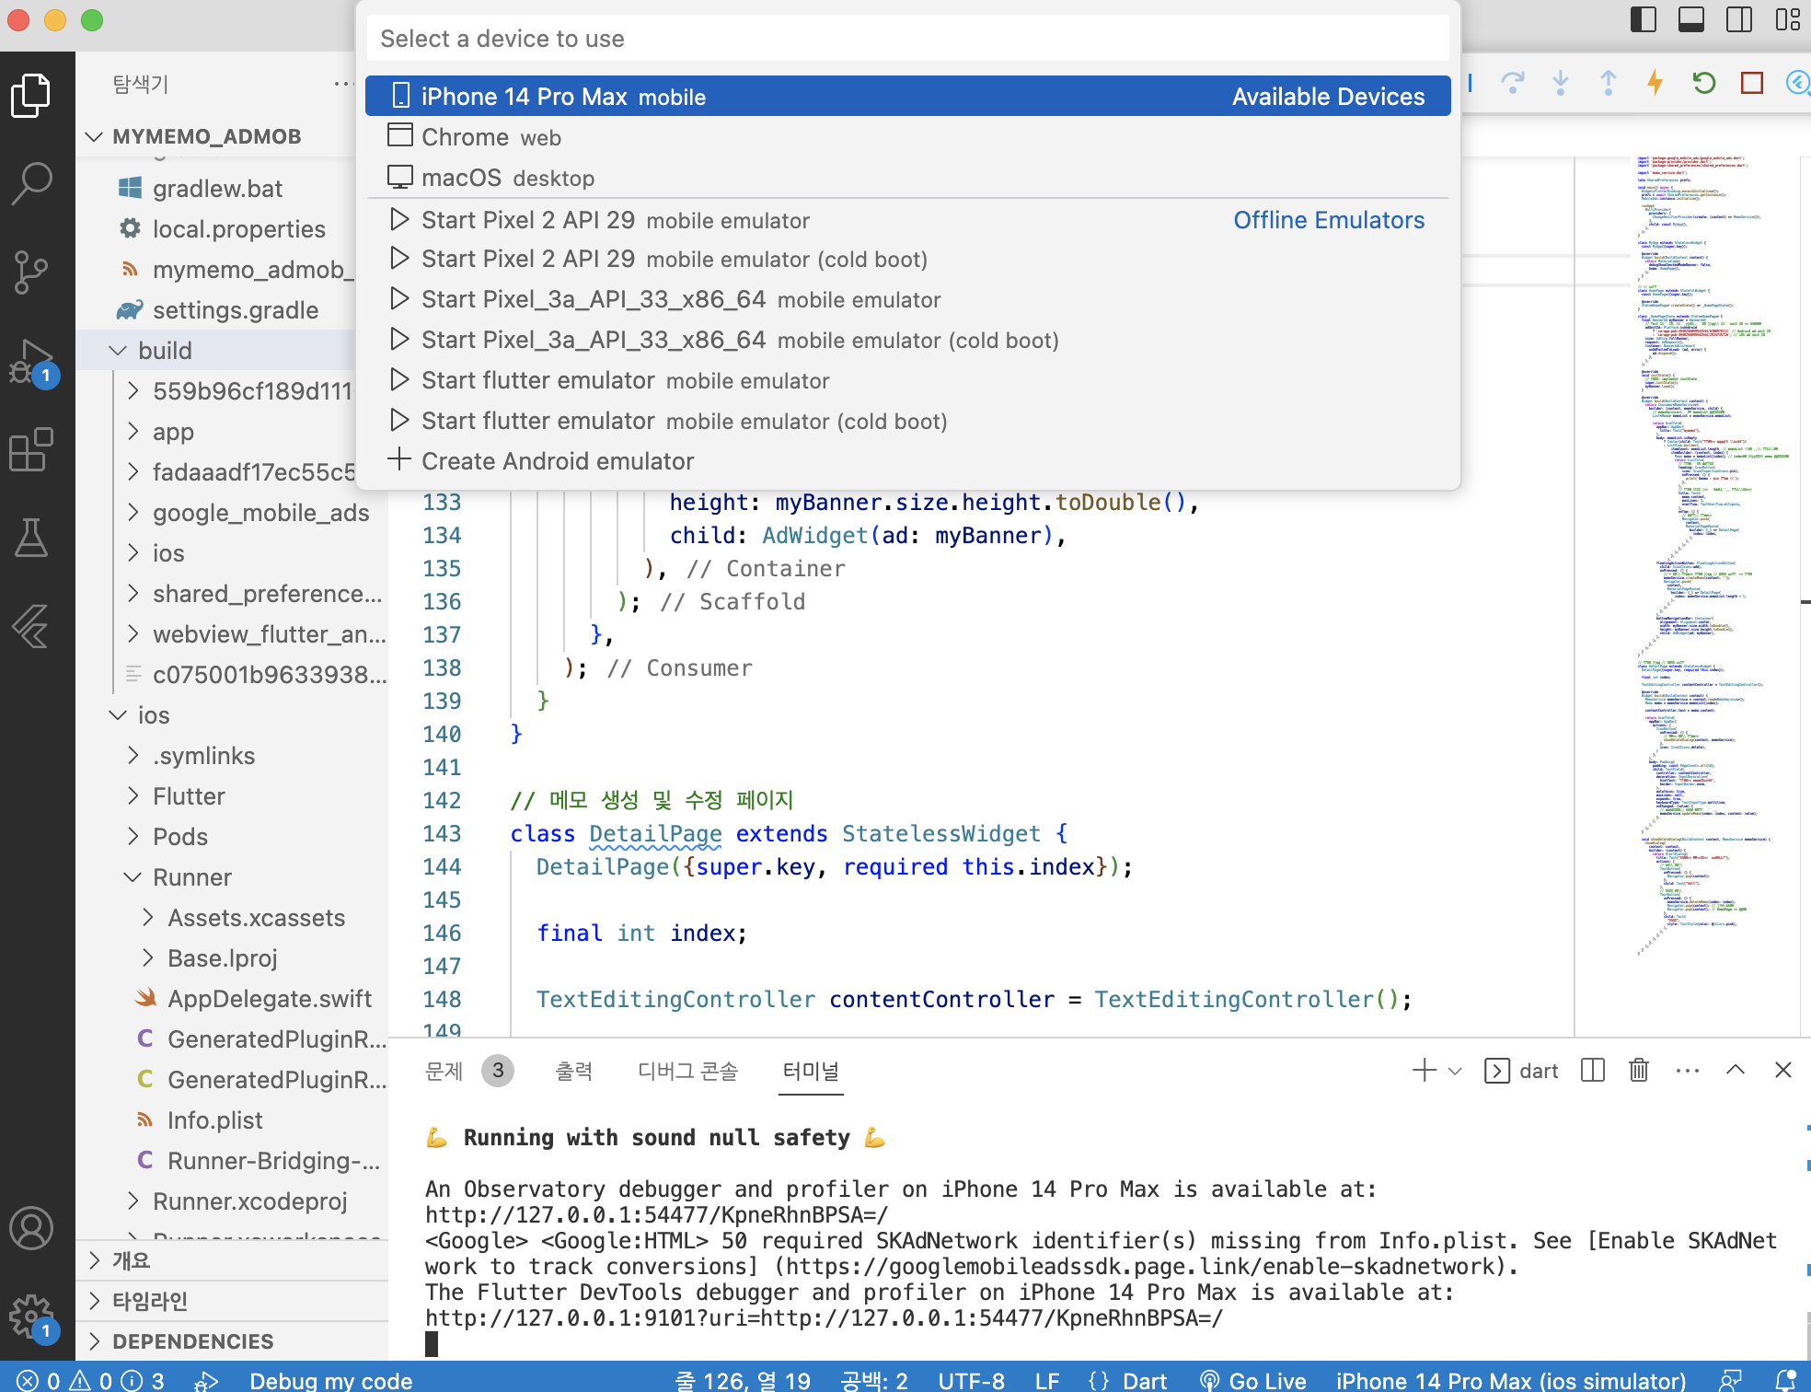Click the debug Step Into arrow
Screen dimensions: 1811x1392
click(x=1561, y=83)
